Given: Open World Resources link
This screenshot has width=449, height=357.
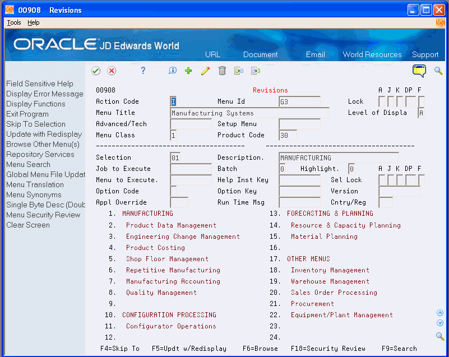Looking at the screenshot, I should (372, 55).
